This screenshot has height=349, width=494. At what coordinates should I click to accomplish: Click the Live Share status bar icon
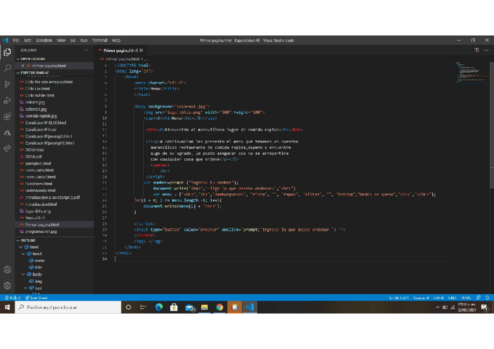pos(36,298)
